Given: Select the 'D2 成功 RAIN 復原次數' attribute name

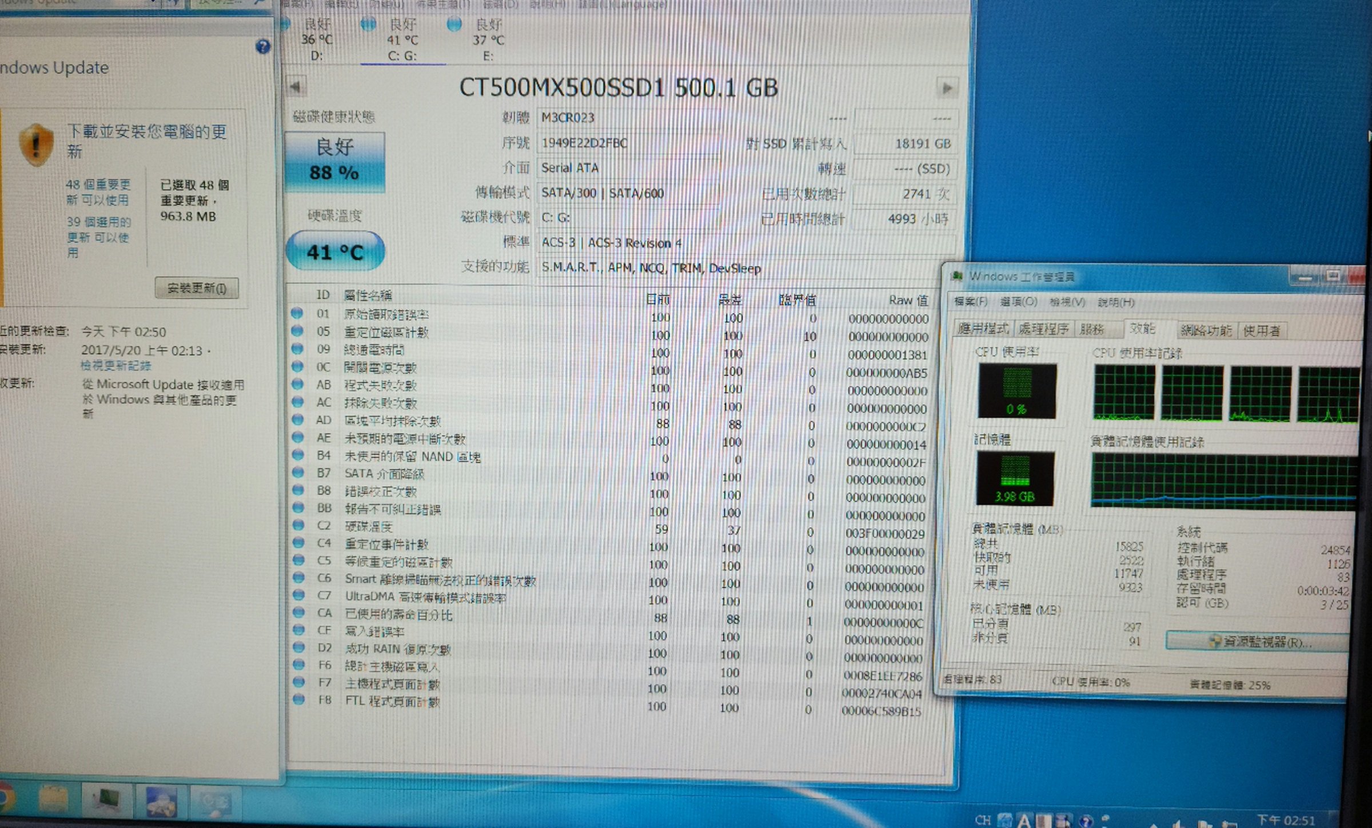Looking at the screenshot, I should coord(398,649).
